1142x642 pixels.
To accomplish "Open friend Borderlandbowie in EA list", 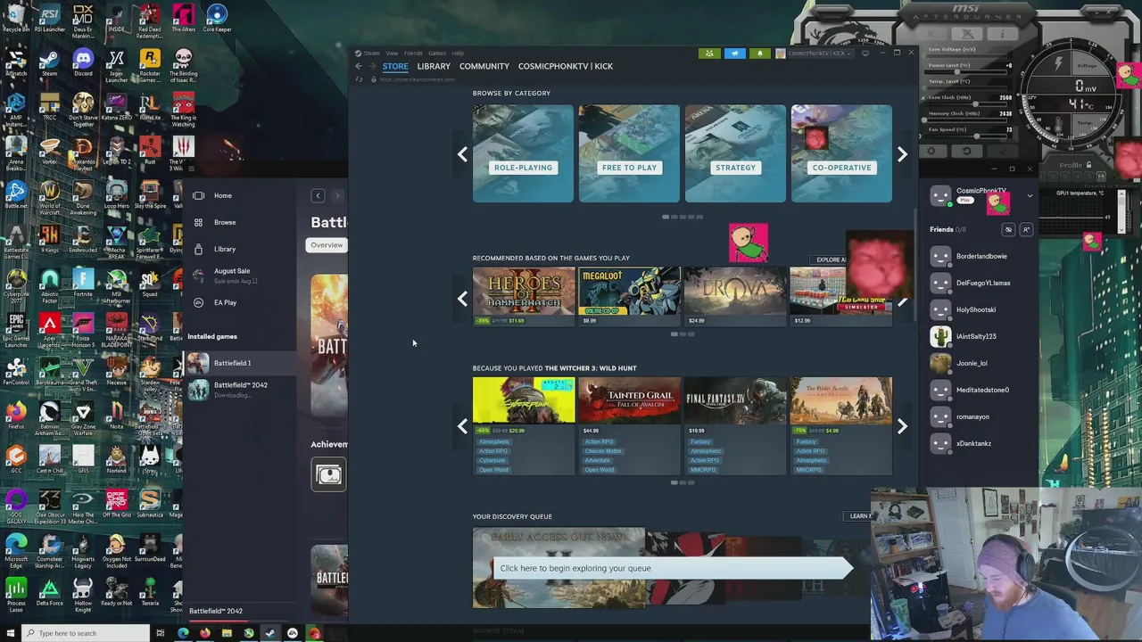I will pyautogui.click(x=981, y=256).
